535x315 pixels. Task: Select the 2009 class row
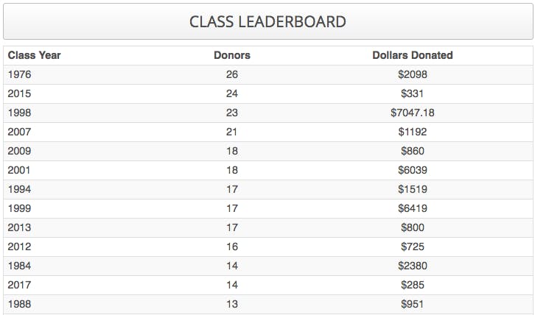(x=20, y=151)
